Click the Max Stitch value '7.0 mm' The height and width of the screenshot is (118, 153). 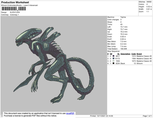click(123, 41)
